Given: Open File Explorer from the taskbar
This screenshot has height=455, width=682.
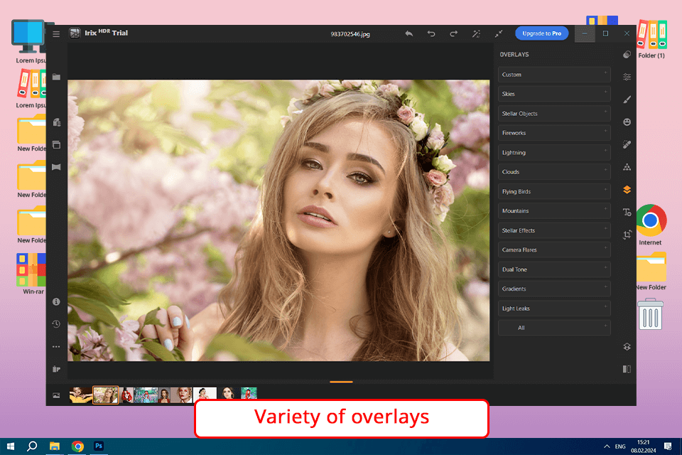Looking at the screenshot, I should pos(55,446).
